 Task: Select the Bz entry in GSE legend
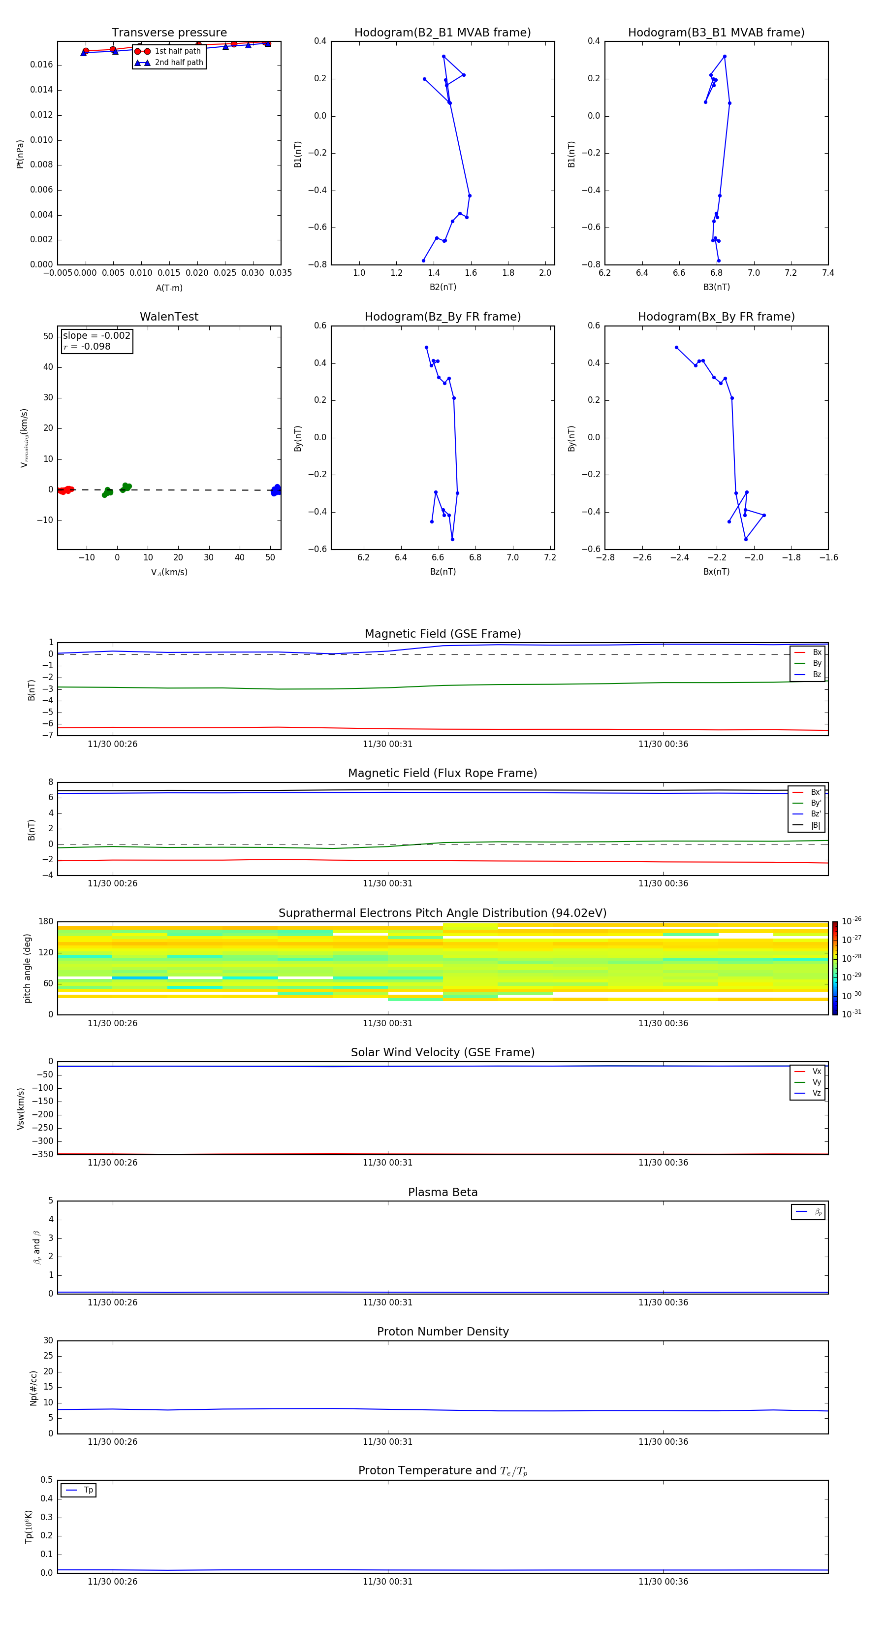808,674
